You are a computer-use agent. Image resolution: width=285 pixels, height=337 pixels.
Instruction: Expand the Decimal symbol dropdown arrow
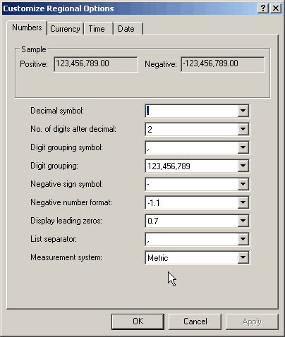[x=243, y=111]
